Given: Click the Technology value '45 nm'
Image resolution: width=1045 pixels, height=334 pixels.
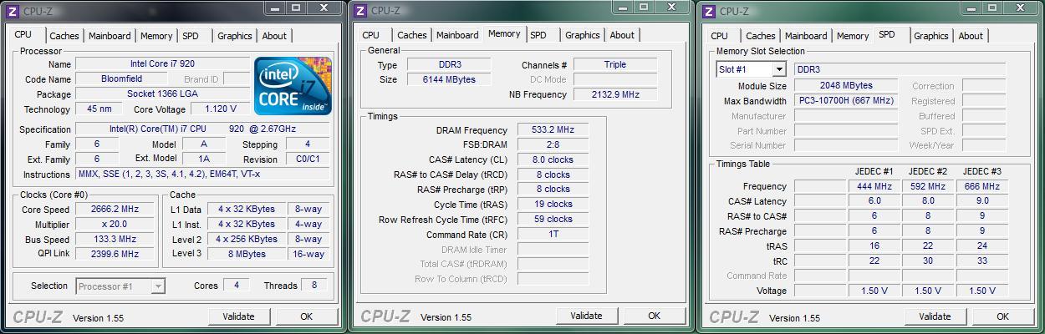Looking at the screenshot, I should click(99, 109).
